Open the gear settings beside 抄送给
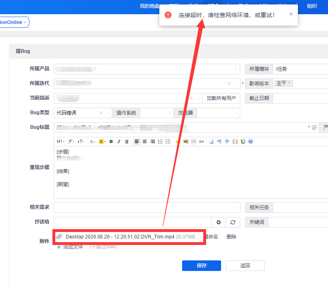 [x=218, y=222]
